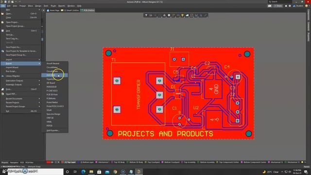Select Exit from the File menu
The width and height of the screenshot is (311, 175).
(x=20, y=111)
